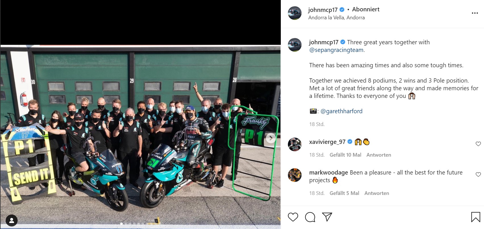Like the post with heart icon
Screen dimensions: 484x229
293,217
